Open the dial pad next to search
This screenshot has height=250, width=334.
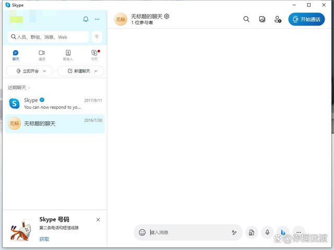(97, 37)
